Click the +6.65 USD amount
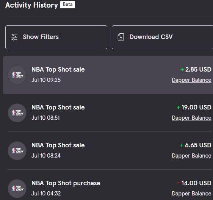The width and height of the screenshot is (213, 200). pyautogui.click(x=196, y=145)
